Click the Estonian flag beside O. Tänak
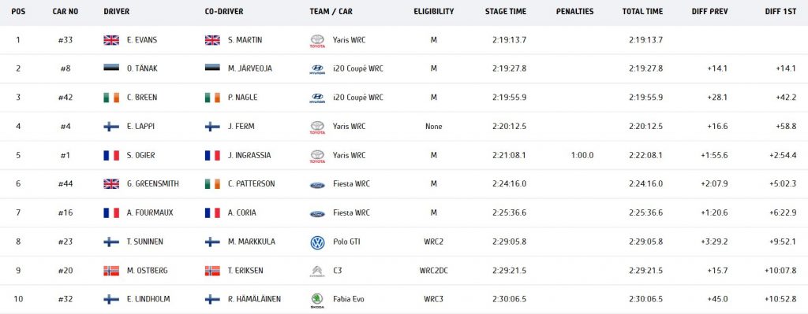 111,68
